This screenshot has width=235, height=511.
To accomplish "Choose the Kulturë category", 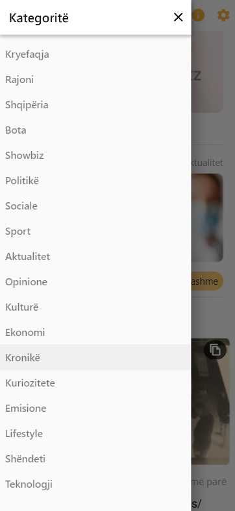I will 95,307.
